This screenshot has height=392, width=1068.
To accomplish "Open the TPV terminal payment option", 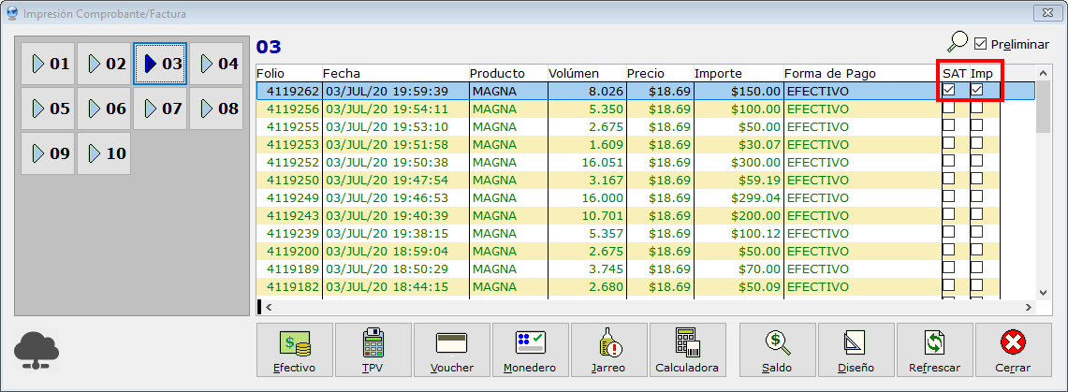I will (x=373, y=351).
